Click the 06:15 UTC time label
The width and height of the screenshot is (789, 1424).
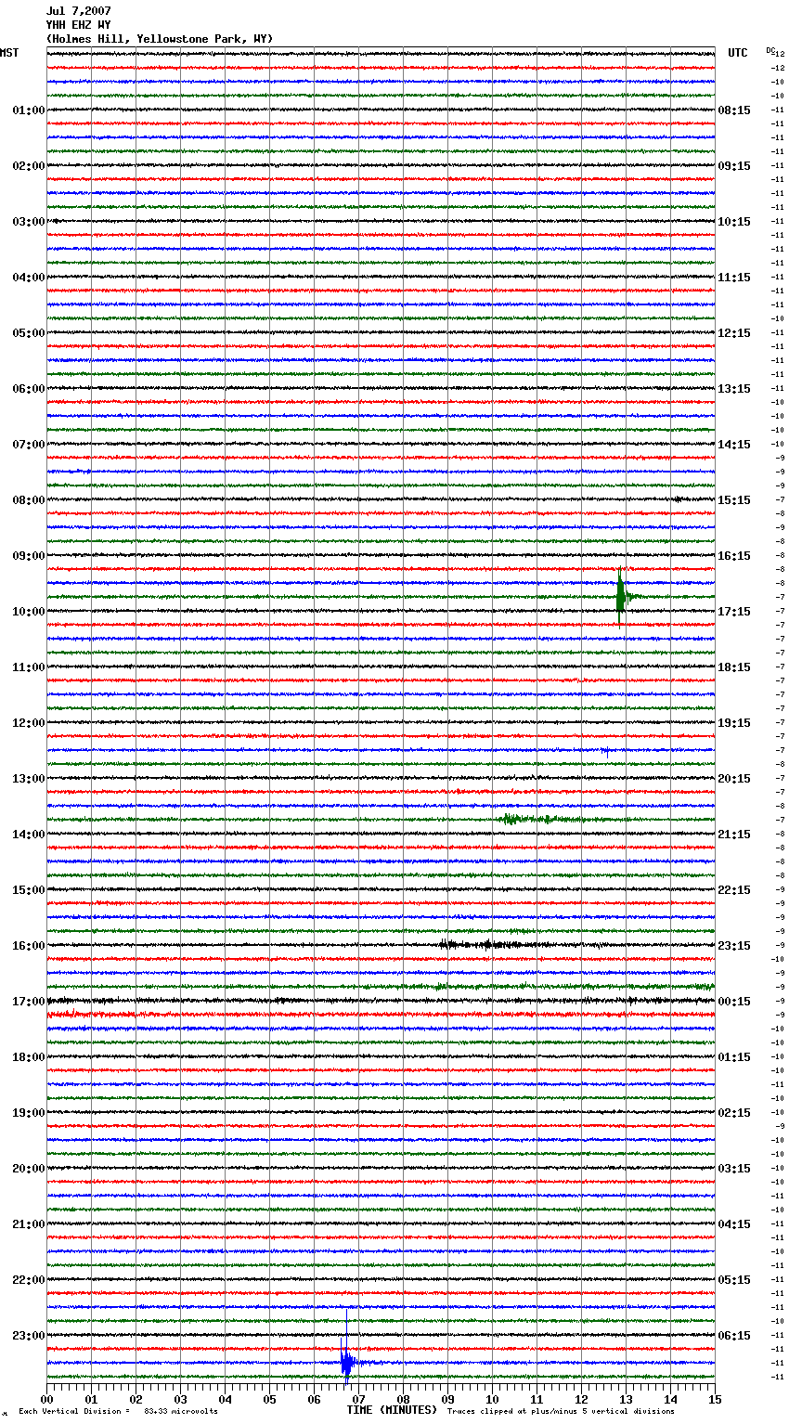(734, 1336)
